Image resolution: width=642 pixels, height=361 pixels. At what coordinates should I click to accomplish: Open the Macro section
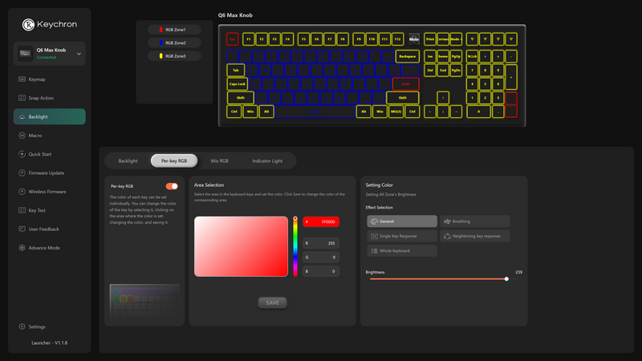pos(49,136)
